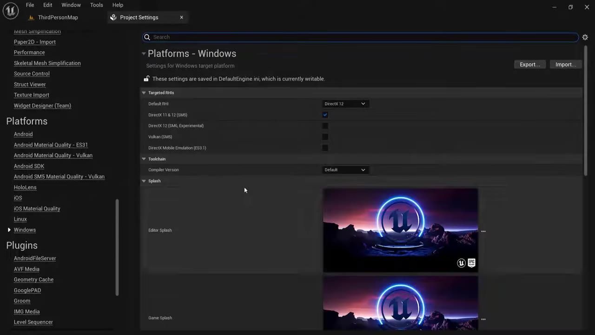Image resolution: width=595 pixels, height=335 pixels.
Task: Open the Compiler Version dropdown
Action: [x=345, y=170]
